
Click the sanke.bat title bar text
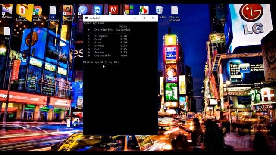pyautogui.click(x=94, y=18)
